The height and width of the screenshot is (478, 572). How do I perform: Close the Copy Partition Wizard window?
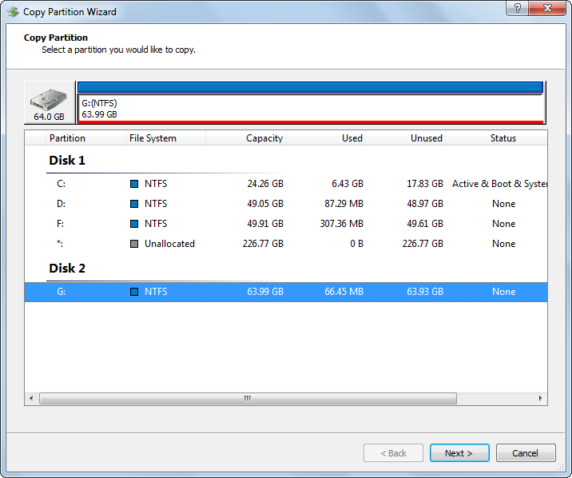[546, 8]
